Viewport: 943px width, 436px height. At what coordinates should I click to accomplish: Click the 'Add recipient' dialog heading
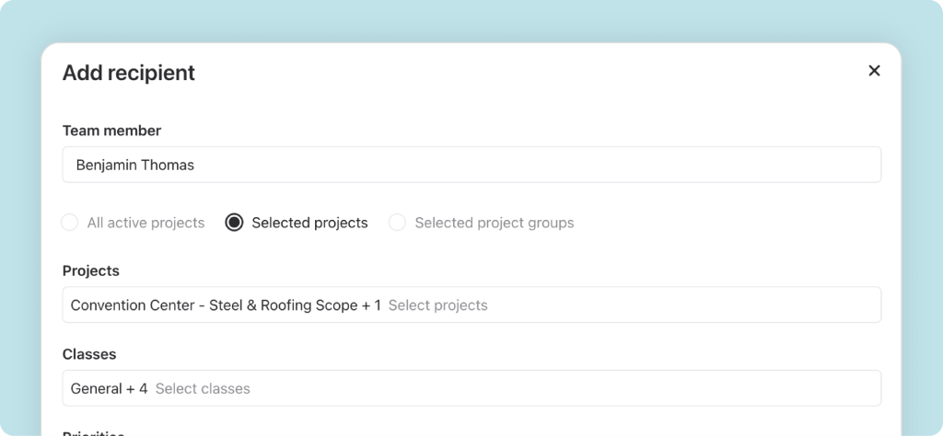click(128, 73)
